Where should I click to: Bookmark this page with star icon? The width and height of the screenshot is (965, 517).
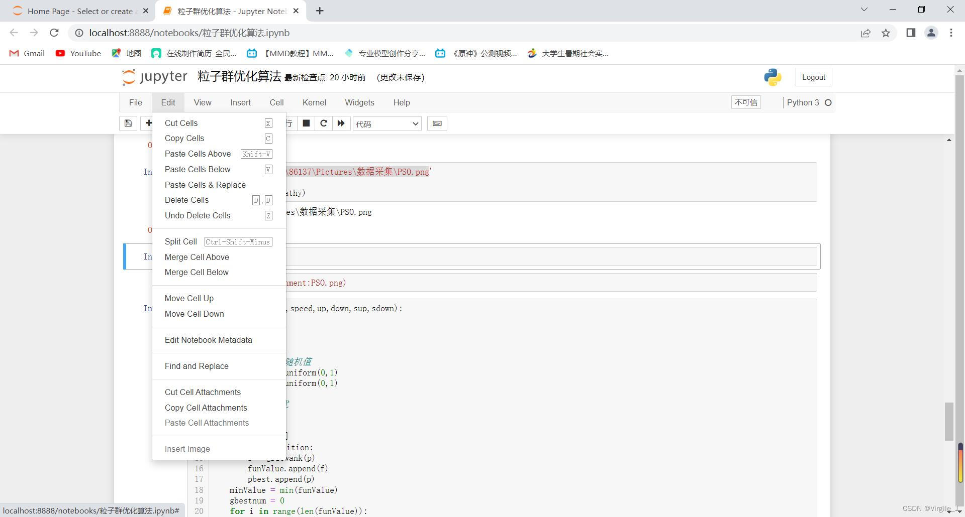(886, 33)
